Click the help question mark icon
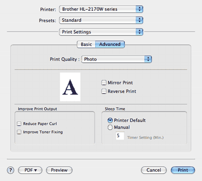 10,170
